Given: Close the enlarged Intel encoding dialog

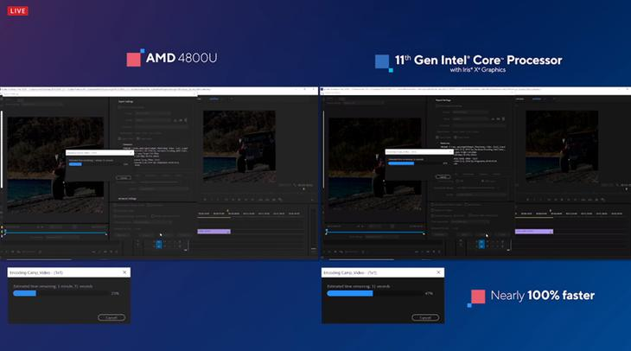Looking at the screenshot, I should point(438,272).
